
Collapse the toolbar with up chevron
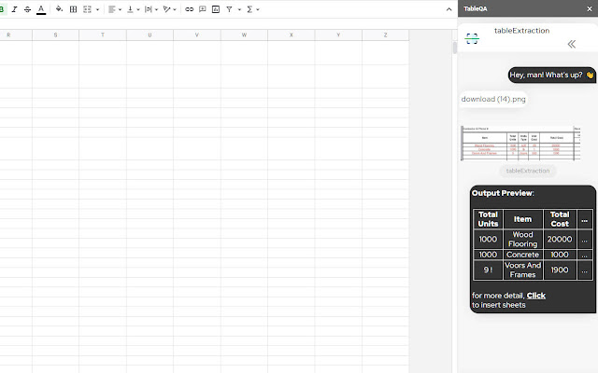coord(448,9)
